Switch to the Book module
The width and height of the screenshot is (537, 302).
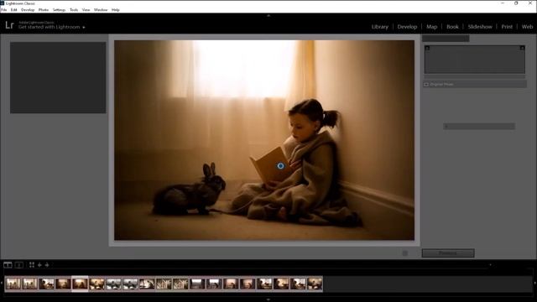(x=452, y=27)
